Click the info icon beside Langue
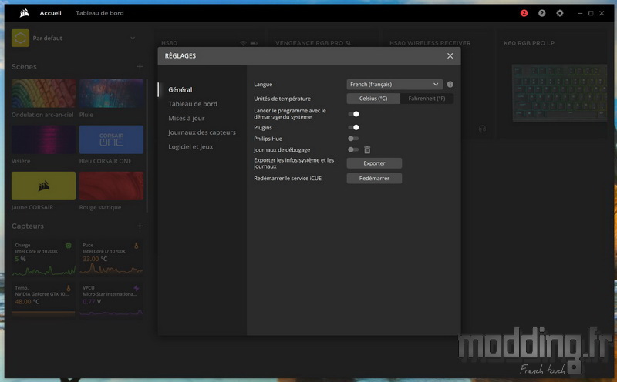The image size is (617, 382). point(450,85)
